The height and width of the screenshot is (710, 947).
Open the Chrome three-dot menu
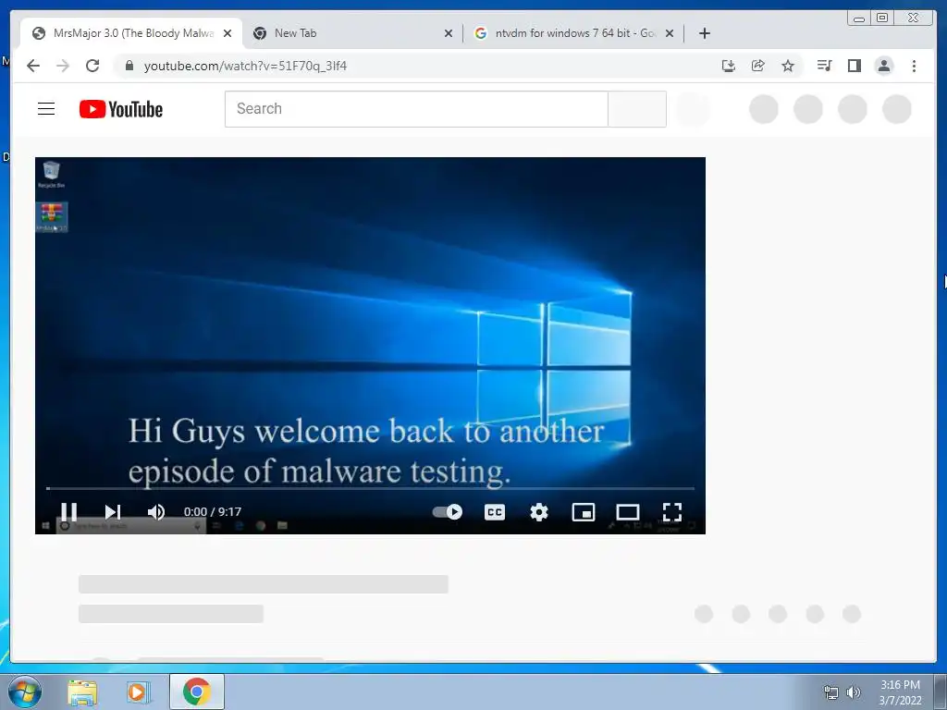pos(914,66)
